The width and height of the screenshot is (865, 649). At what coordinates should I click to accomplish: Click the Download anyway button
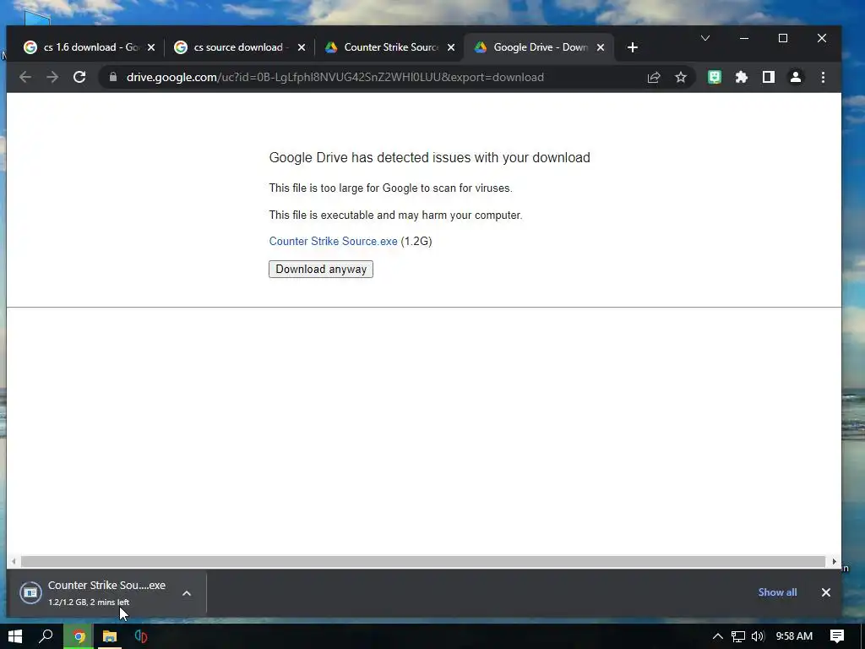321,270
